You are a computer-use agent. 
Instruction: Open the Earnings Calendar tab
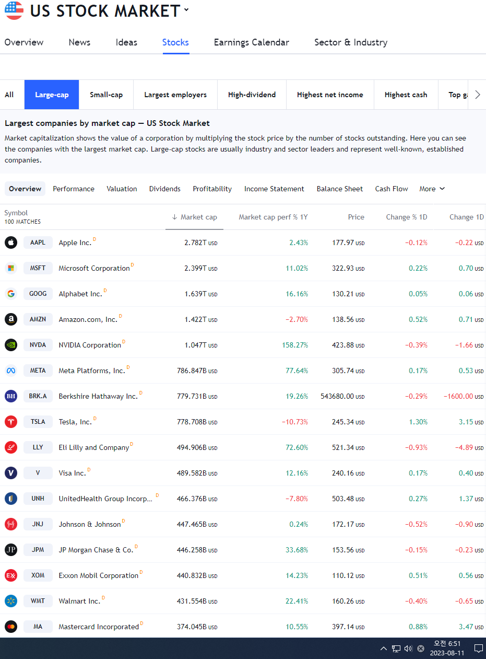point(252,42)
